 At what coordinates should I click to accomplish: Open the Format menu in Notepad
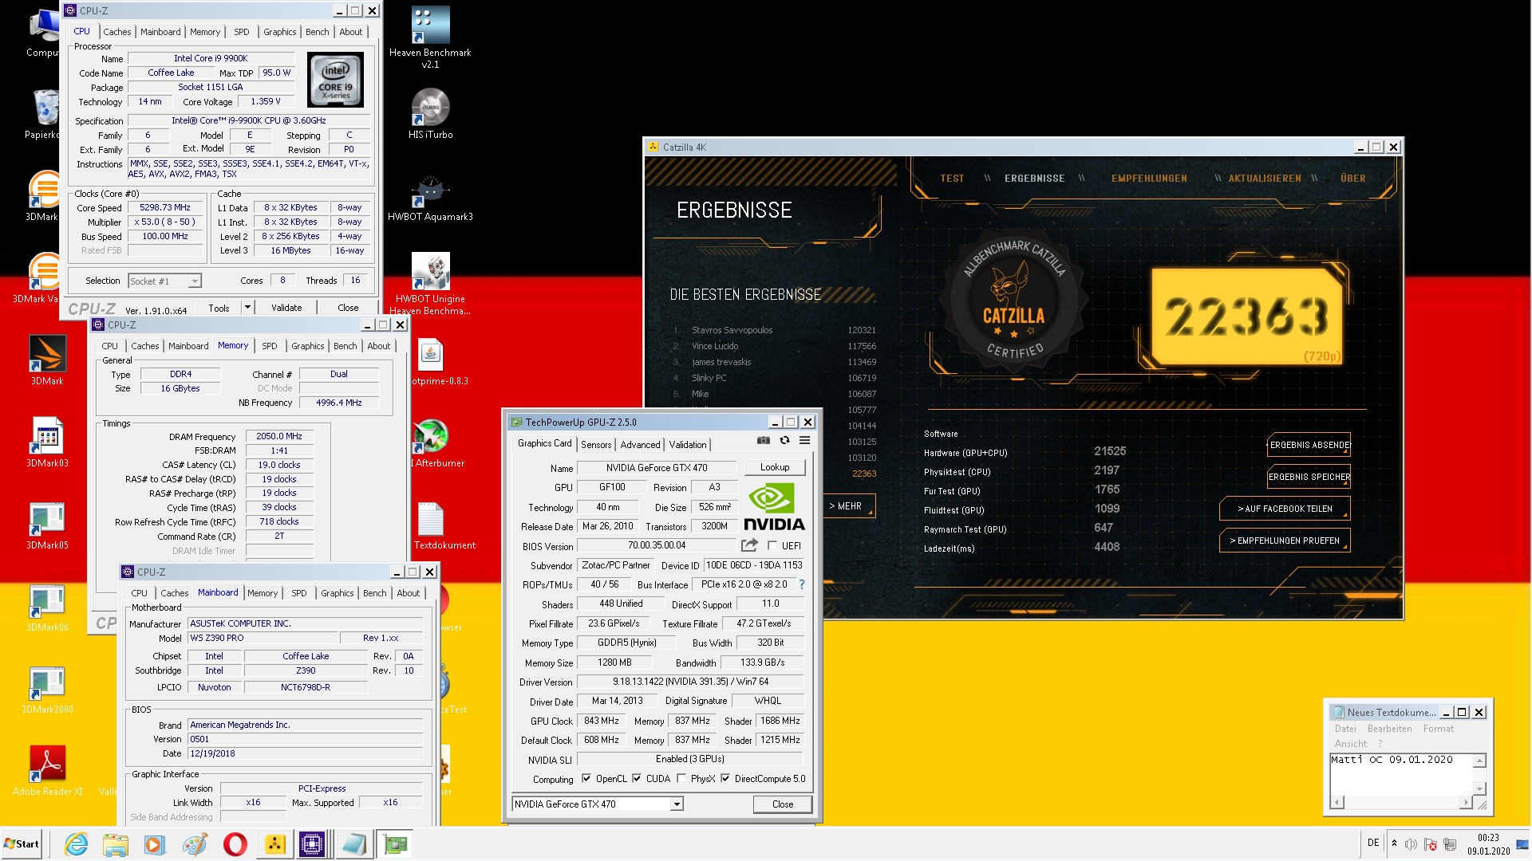[1438, 729]
